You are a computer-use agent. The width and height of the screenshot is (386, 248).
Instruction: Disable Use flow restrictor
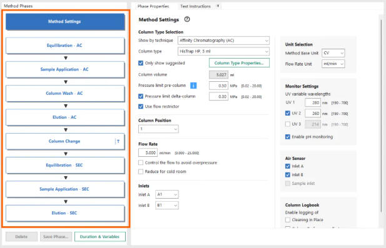[x=141, y=106]
